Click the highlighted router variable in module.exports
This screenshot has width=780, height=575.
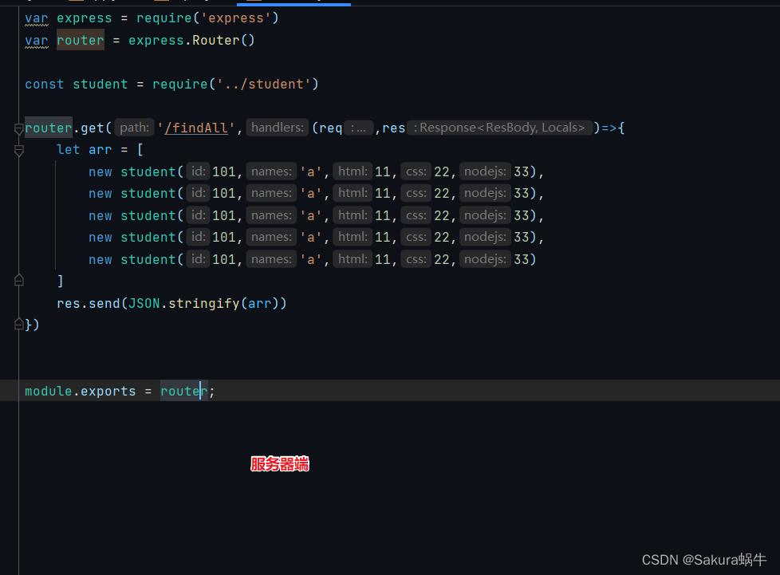(183, 391)
